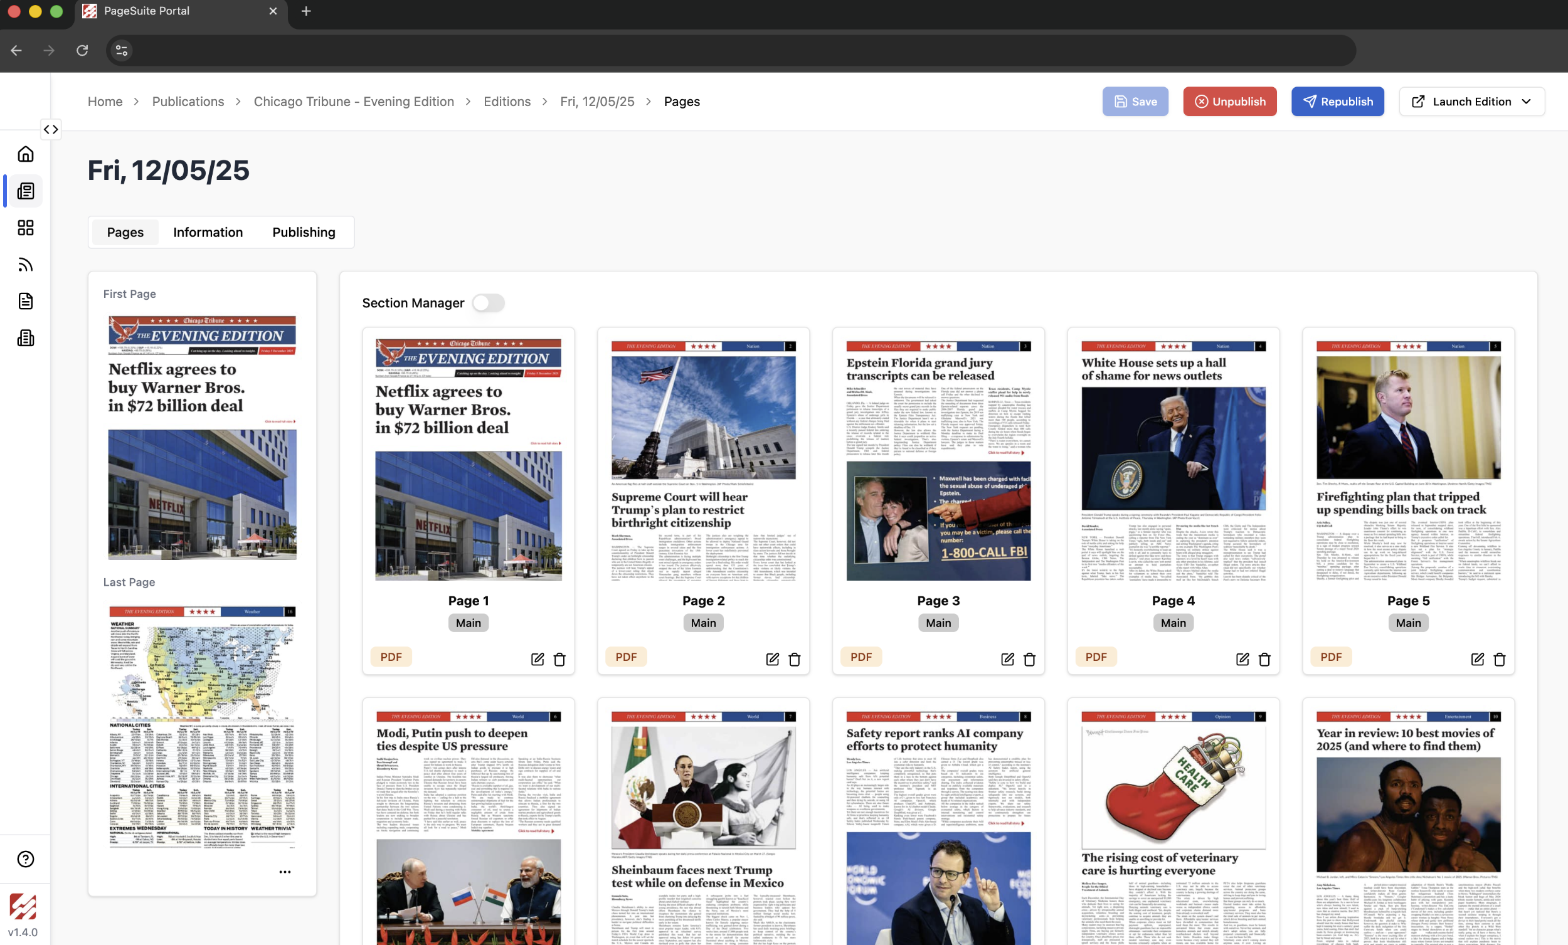Open the three-dot menu under Last Page
This screenshot has width=1568, height=945.
click(x=285, y=872)
